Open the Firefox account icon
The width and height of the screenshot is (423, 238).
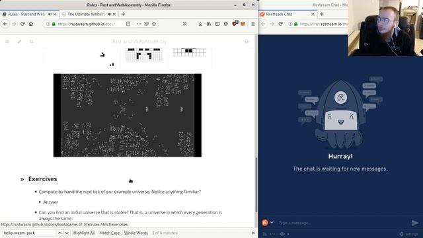pyautogui.click(x=225, y=24)
